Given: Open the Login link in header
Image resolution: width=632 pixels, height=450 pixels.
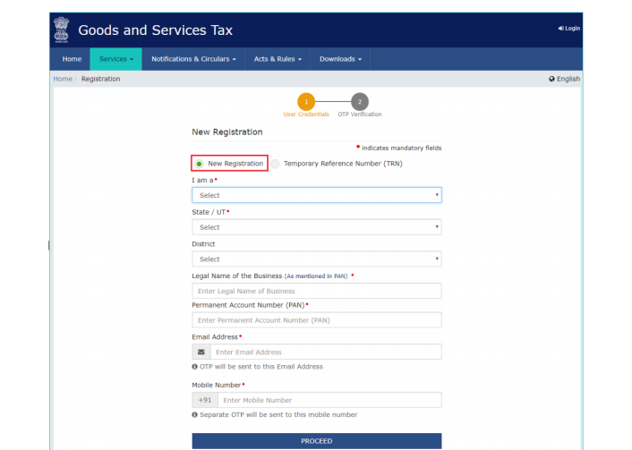Looking at the screenshot, I should [569, 29].
